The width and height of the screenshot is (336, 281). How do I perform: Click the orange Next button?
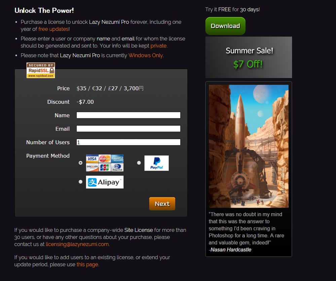coord(162,204)
